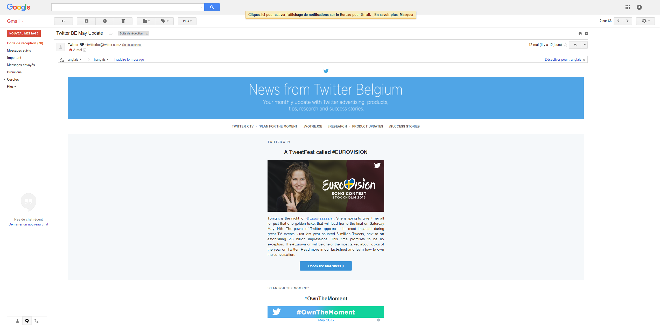
Task: Open the Gmail product dropdown
Action: (x=15, y=21)
